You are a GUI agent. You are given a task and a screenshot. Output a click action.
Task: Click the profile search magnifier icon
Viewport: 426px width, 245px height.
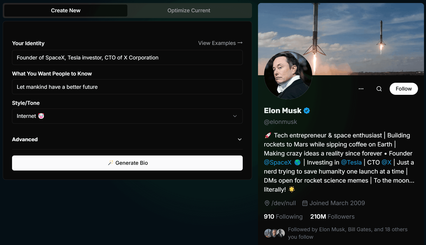coord(379,89)
